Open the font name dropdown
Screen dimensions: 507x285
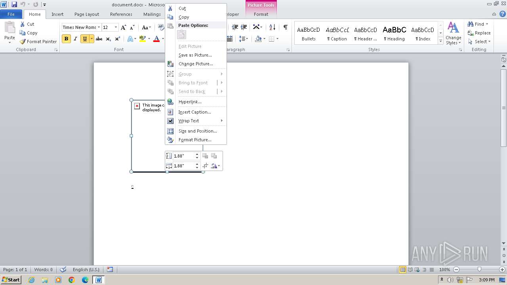[98, 27]
